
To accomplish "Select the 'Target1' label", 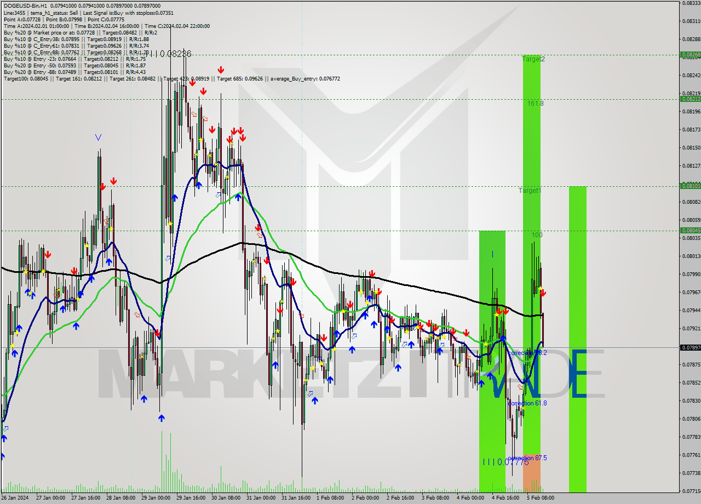I will (x=530, y=191).
